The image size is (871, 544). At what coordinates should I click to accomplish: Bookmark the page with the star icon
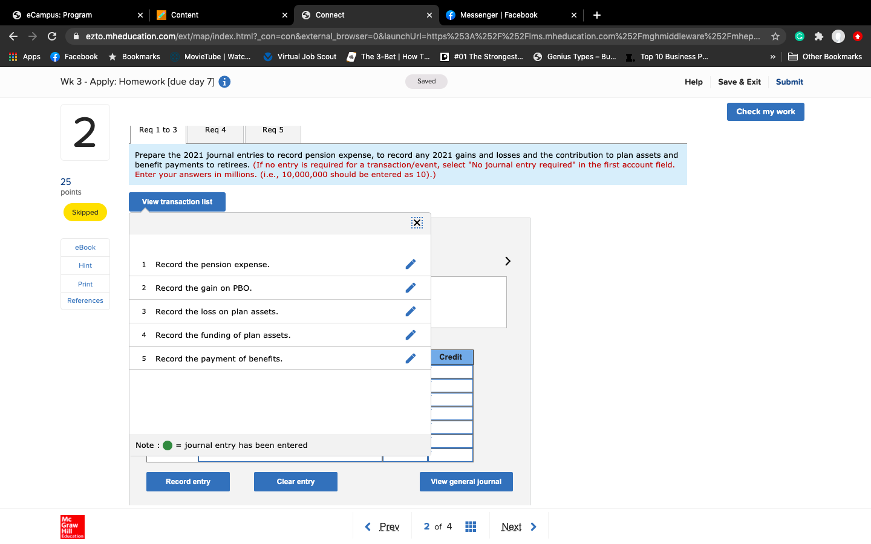(x=775, y=36)
